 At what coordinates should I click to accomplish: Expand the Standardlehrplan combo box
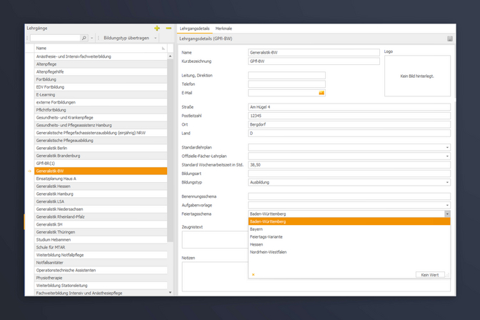pyautogui.click(x=447, y=147)
